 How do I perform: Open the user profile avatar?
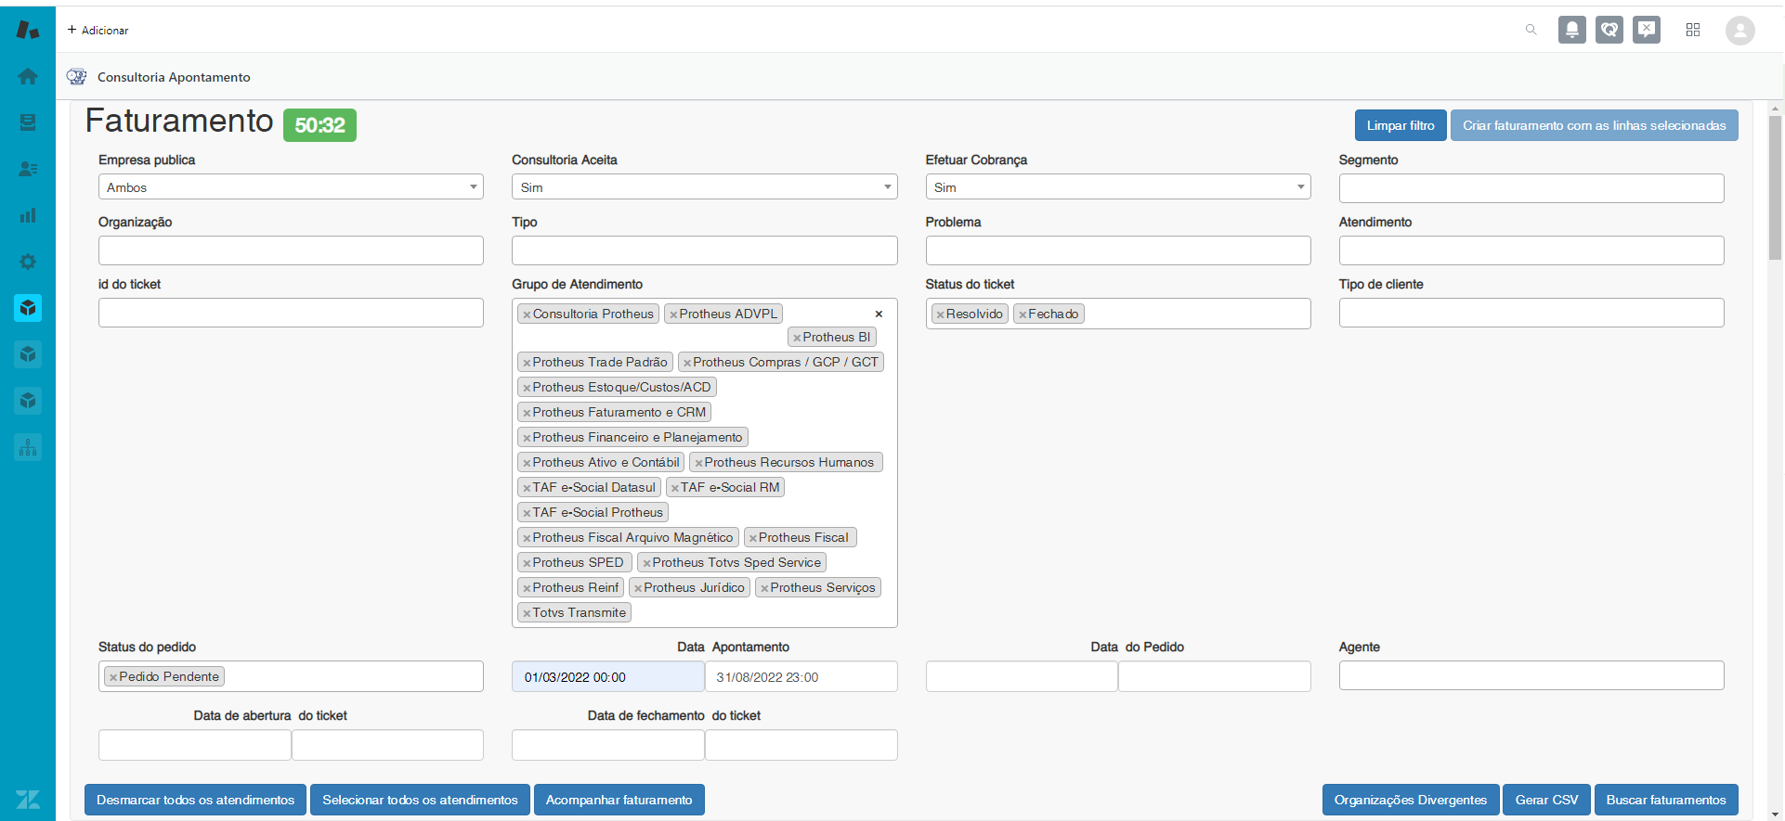pyautogui.click(x=1739, y=31)
